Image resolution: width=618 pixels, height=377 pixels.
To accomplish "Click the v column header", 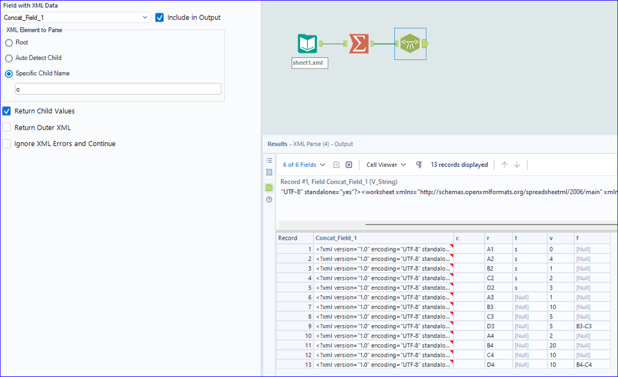I will (560, 238).
